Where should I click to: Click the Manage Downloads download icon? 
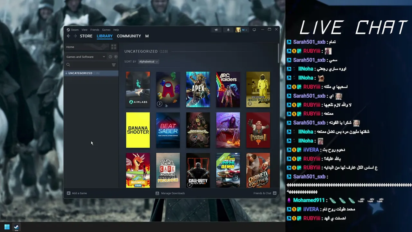[x=157, y=193]
